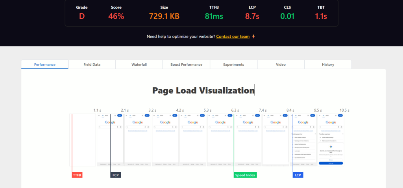Switch to the Experiments tab
This screenshot has height=188, width=403.
(233, 65)
